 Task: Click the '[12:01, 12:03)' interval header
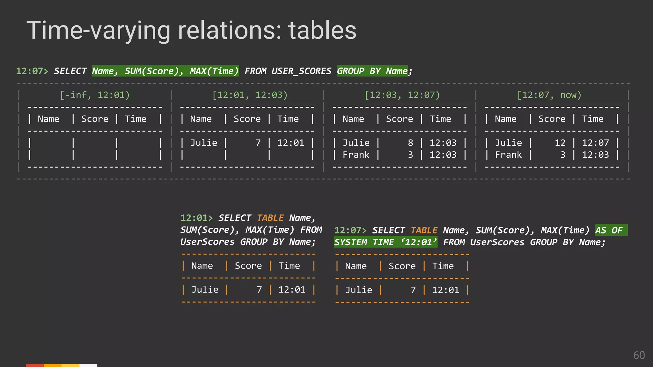pos(250,95)
